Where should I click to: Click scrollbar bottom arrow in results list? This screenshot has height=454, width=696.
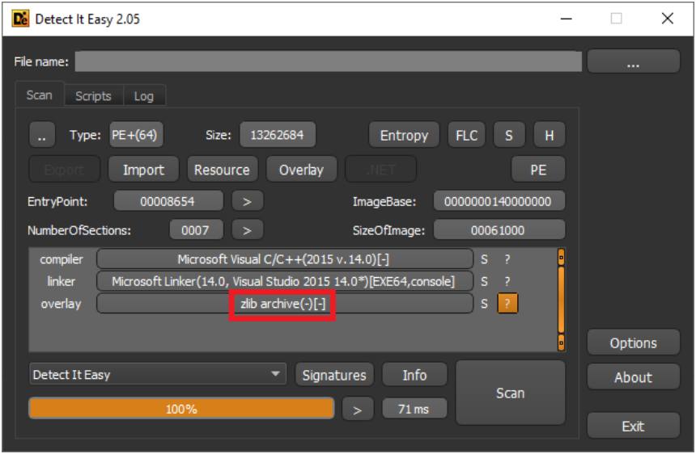[561, 343]
